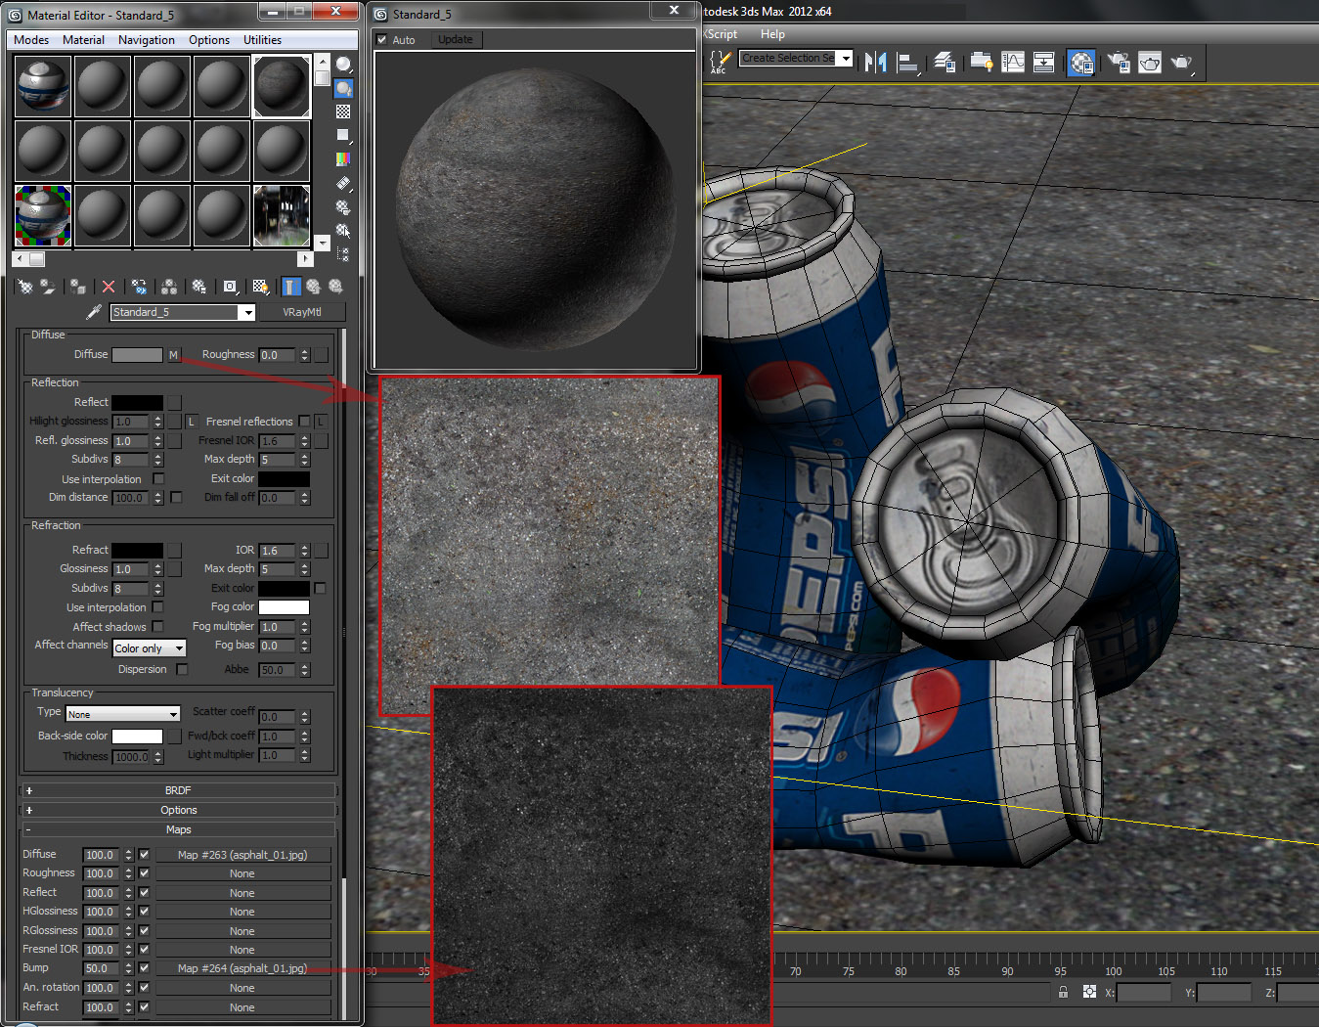Click Assign Material to Selection icon
The width and height of the screenshot is (1319, 1027).
(78, 287)
